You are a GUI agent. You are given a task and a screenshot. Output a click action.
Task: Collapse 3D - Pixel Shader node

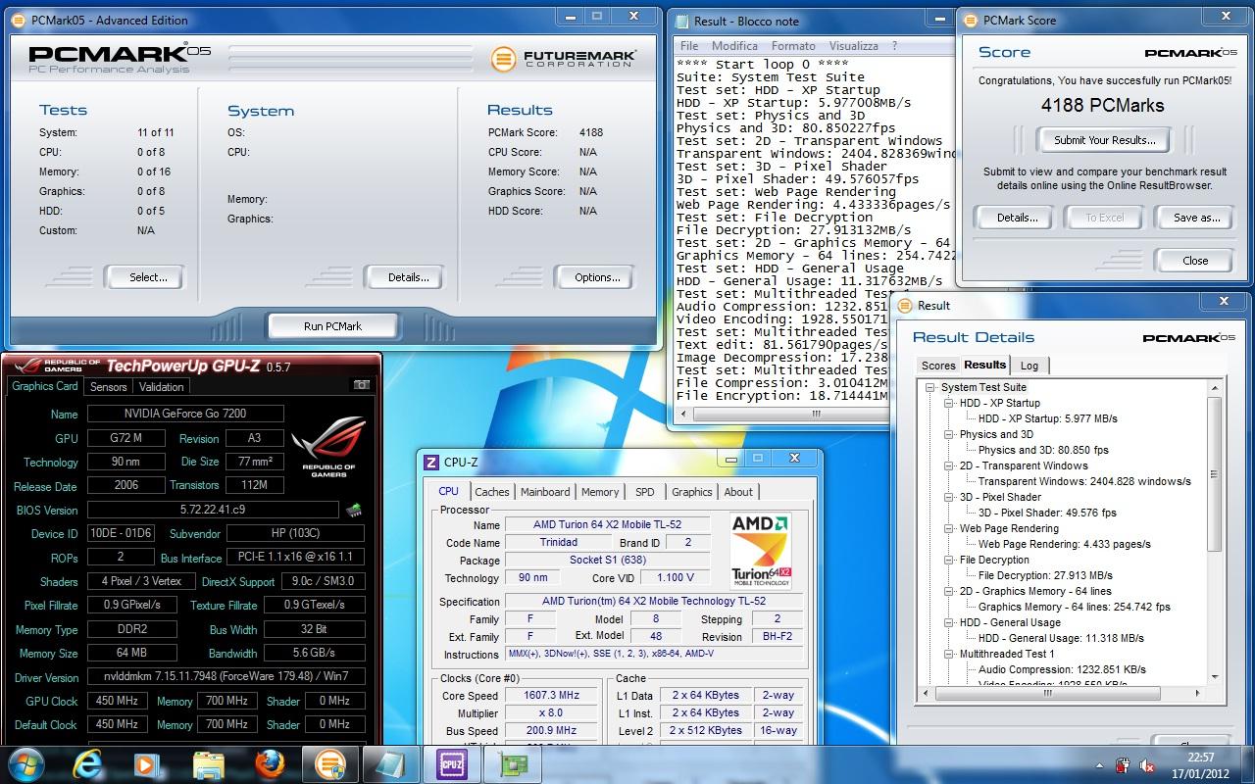tap(949, 497)
